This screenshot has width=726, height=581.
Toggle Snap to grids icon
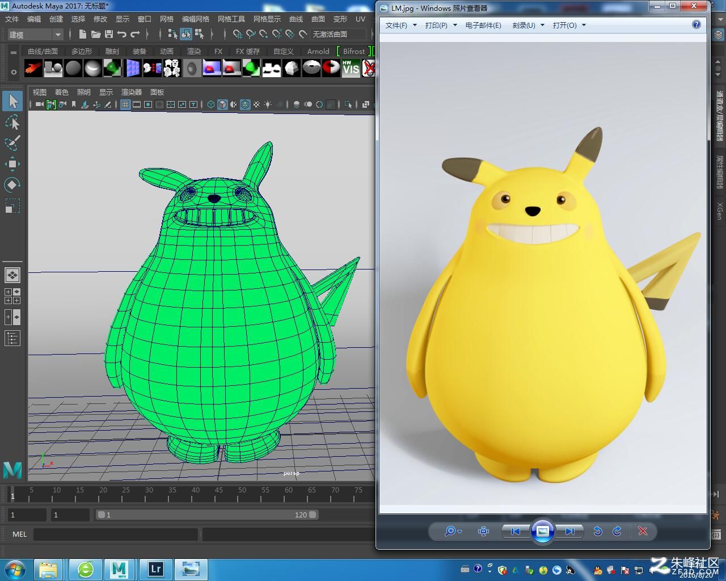[x=238, y=34]
